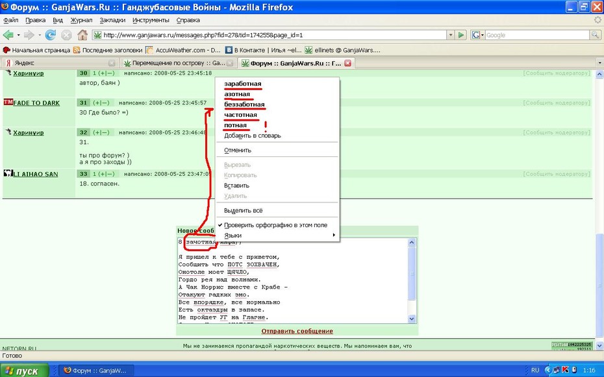Open the AccuWeather.com bookmark
This screenshot has height=377, width=604.
click(183, 50)
